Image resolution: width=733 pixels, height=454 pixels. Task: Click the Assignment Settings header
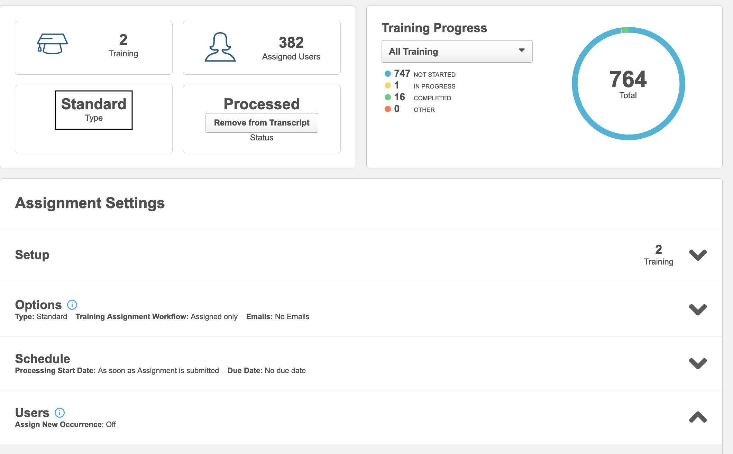[x=90, y=203]
